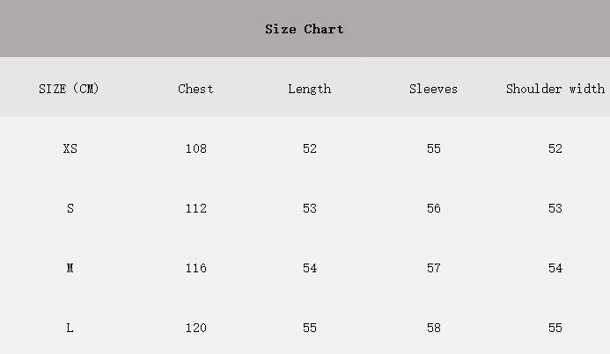Click sleeves value 56 in S row
This screenshot has height=354, width=610.
click(434, 208)
